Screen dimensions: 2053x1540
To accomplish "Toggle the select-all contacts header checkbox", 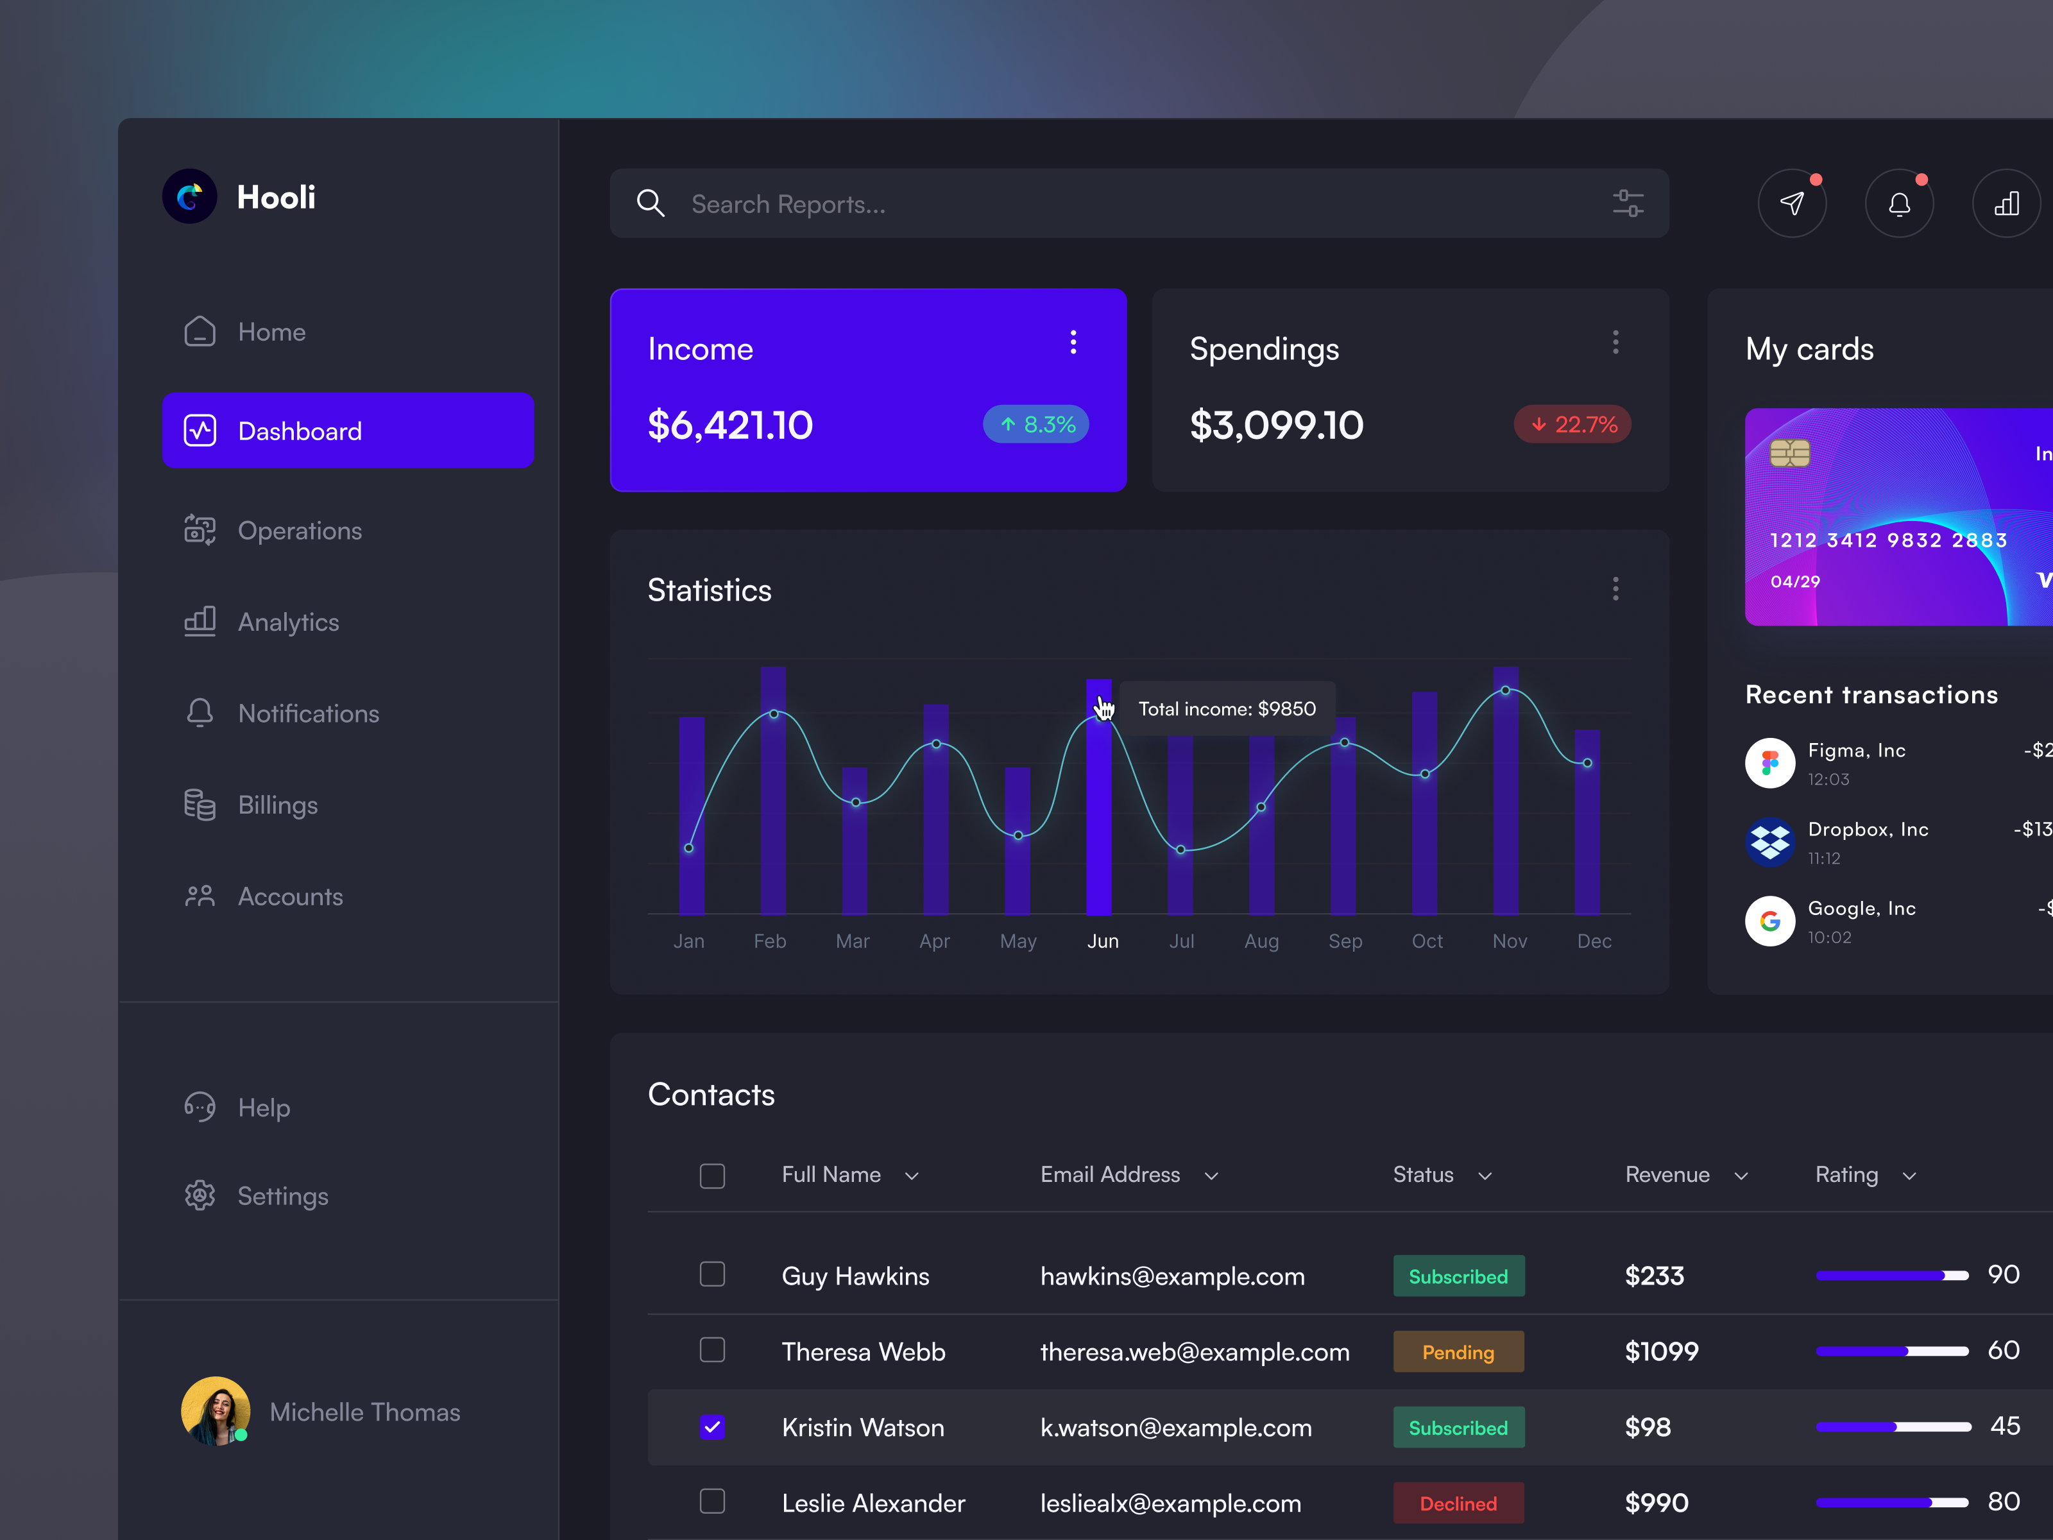I will 712,1175.
